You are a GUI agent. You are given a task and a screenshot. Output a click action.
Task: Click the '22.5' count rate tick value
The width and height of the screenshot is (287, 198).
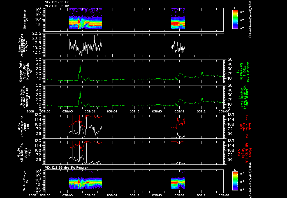37,34
